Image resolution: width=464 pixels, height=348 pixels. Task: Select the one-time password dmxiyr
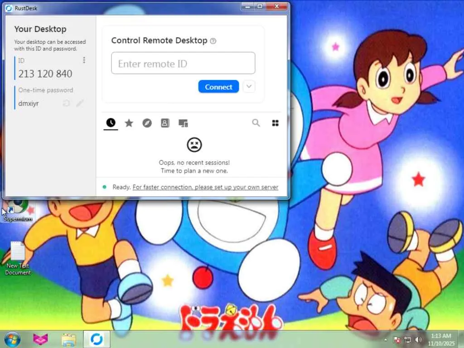pos(29,104)
